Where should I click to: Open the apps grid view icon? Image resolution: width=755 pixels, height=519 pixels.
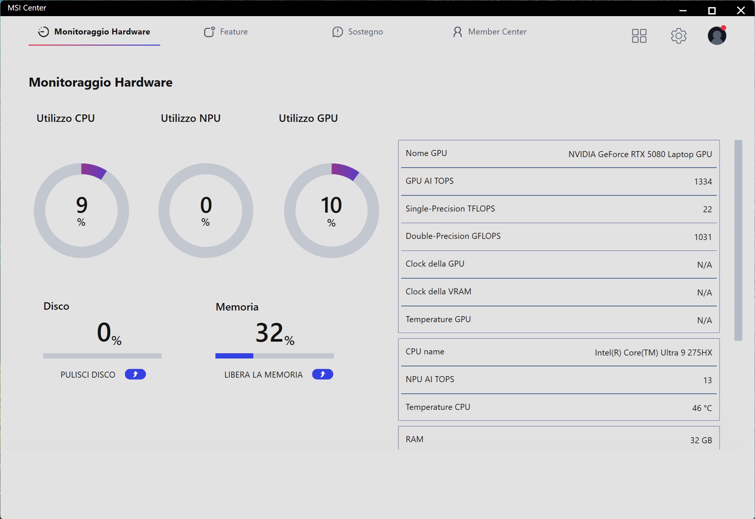coord(639,36)
